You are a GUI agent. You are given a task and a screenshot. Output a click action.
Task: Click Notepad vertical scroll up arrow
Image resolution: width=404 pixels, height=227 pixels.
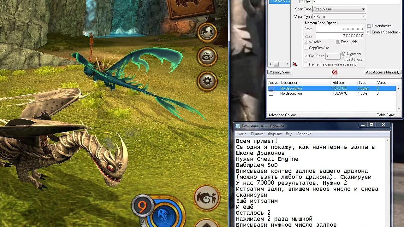point(387,141)
